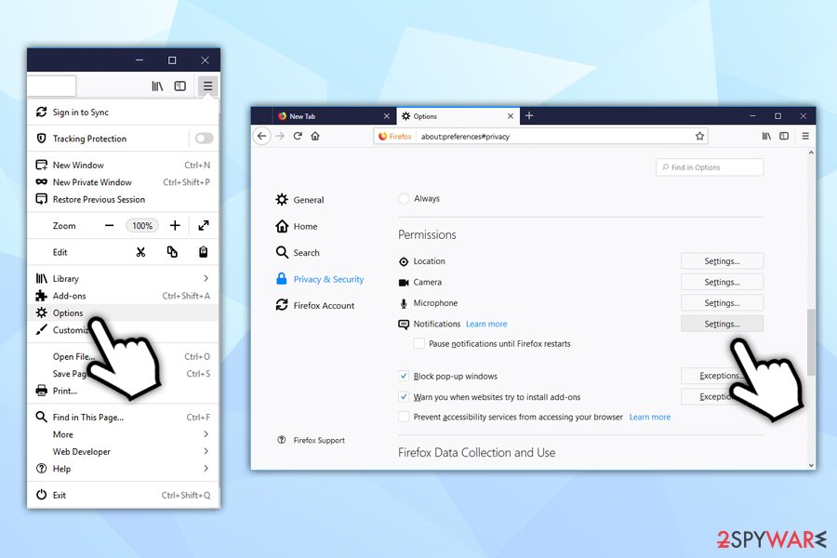
Task: Click the Options page vertical scrollbar thumb
Action: tap(811, 341)
